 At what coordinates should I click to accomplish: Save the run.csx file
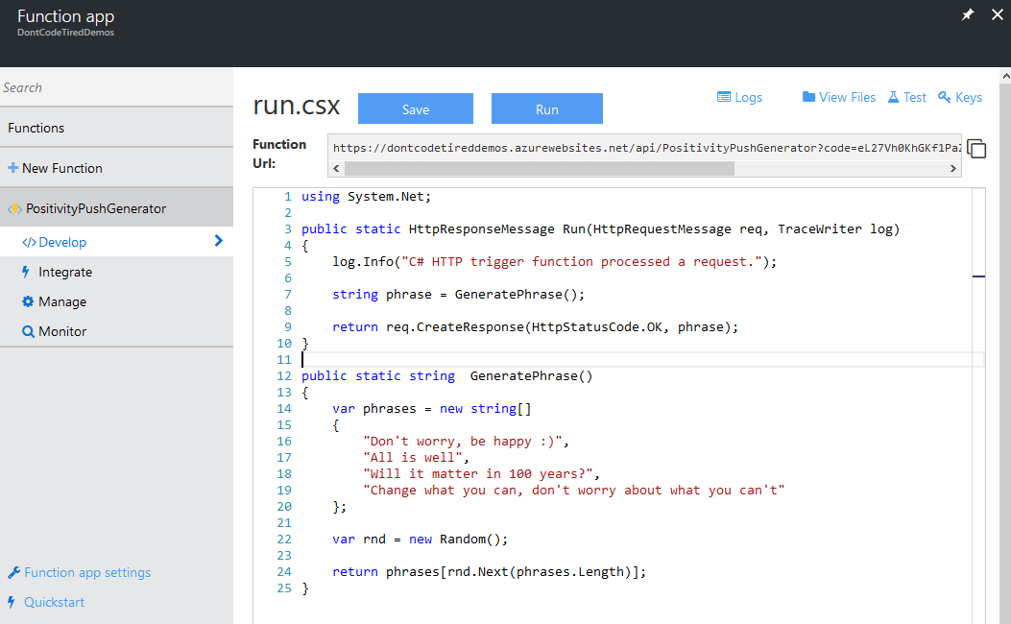[415, 108]
